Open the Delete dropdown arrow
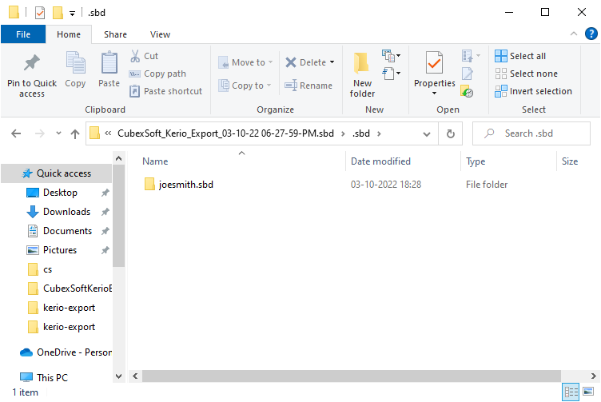This screenshot has height=402, width=601. [332, 62]
